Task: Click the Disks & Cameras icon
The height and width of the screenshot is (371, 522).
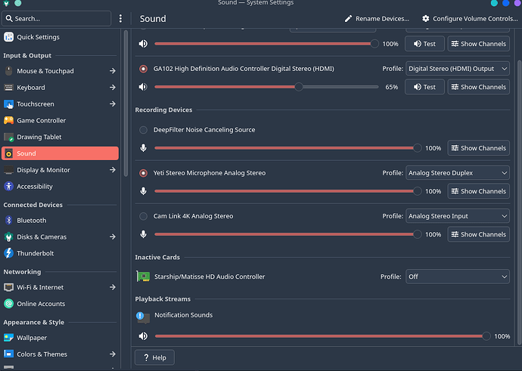Action: (x=8, y=237)
